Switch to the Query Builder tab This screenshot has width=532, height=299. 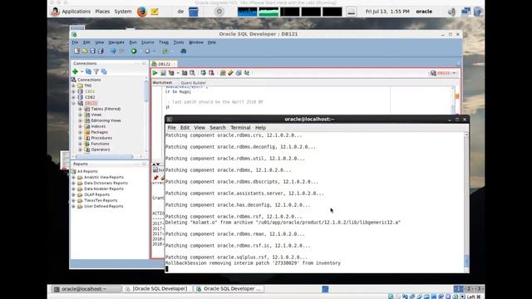193,83
